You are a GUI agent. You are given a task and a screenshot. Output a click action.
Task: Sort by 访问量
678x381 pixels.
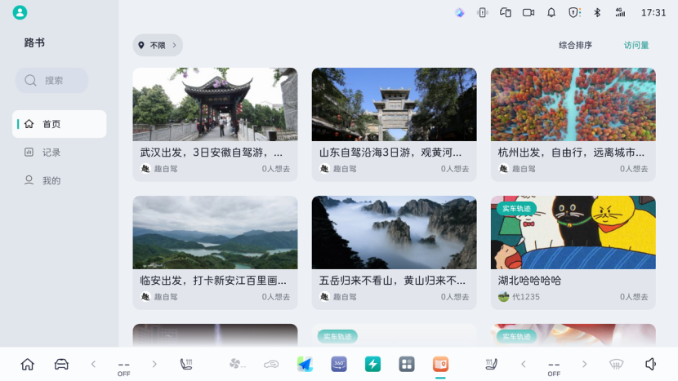click(x=636, y=45)
